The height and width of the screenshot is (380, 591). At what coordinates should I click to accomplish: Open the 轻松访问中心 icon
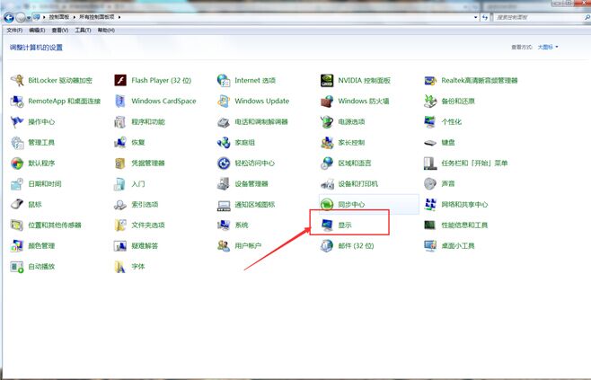(224, 163)
